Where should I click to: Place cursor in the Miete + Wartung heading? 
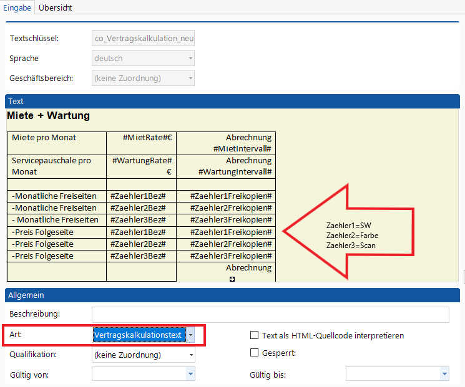coord(48,116)
